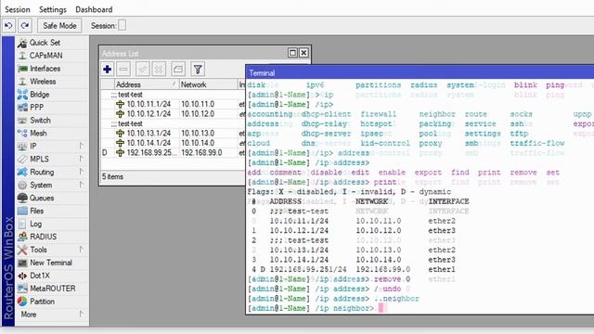Sort by Address column header

tap(147, 84)
